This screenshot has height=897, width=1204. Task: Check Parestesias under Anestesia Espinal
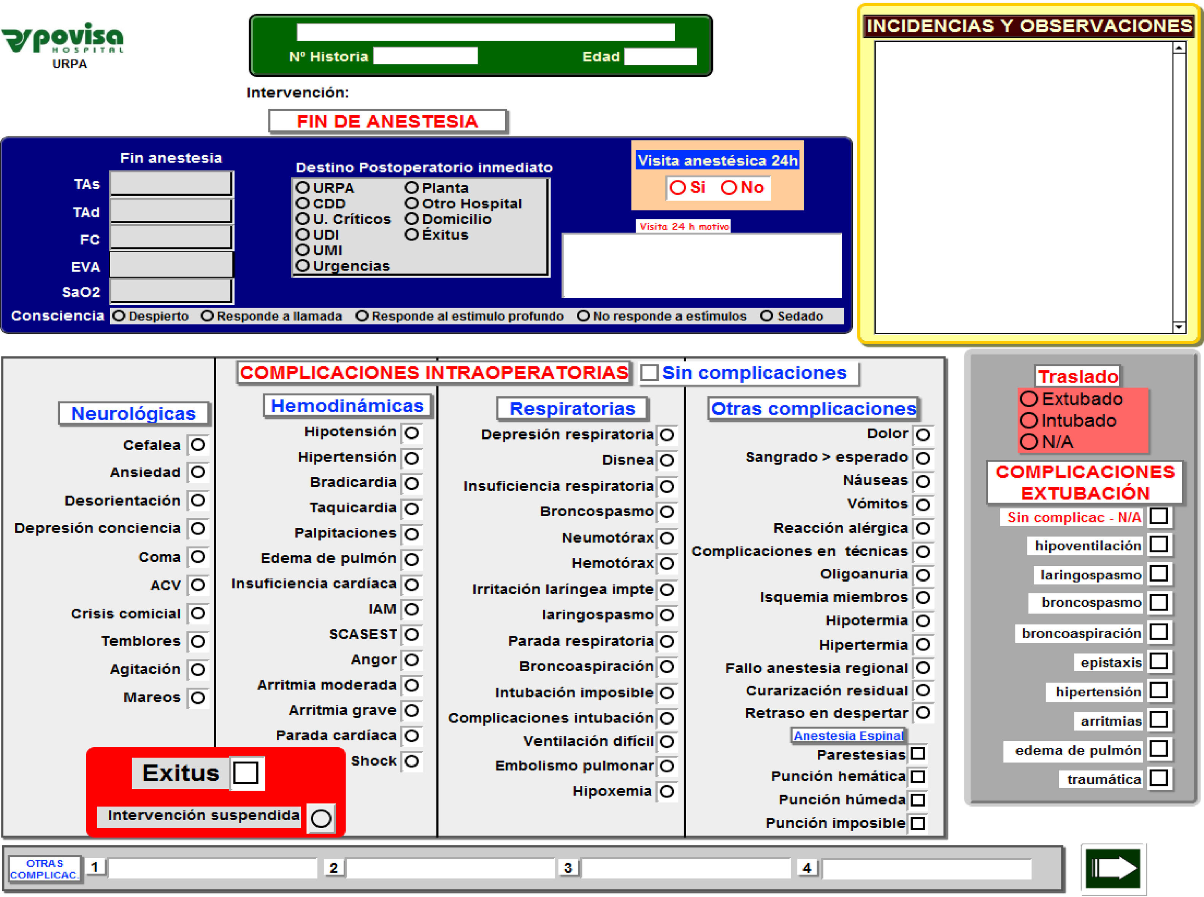(918, 754)
